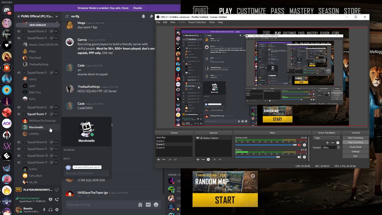Open the AOE server icon
The width and height of the screenshot is (382, 215).
coord(7,123)
